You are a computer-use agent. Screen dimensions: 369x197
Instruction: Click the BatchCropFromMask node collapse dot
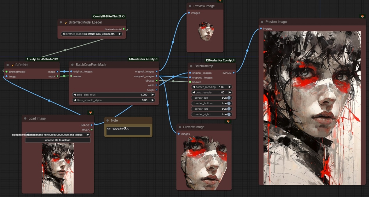[72, 65]
